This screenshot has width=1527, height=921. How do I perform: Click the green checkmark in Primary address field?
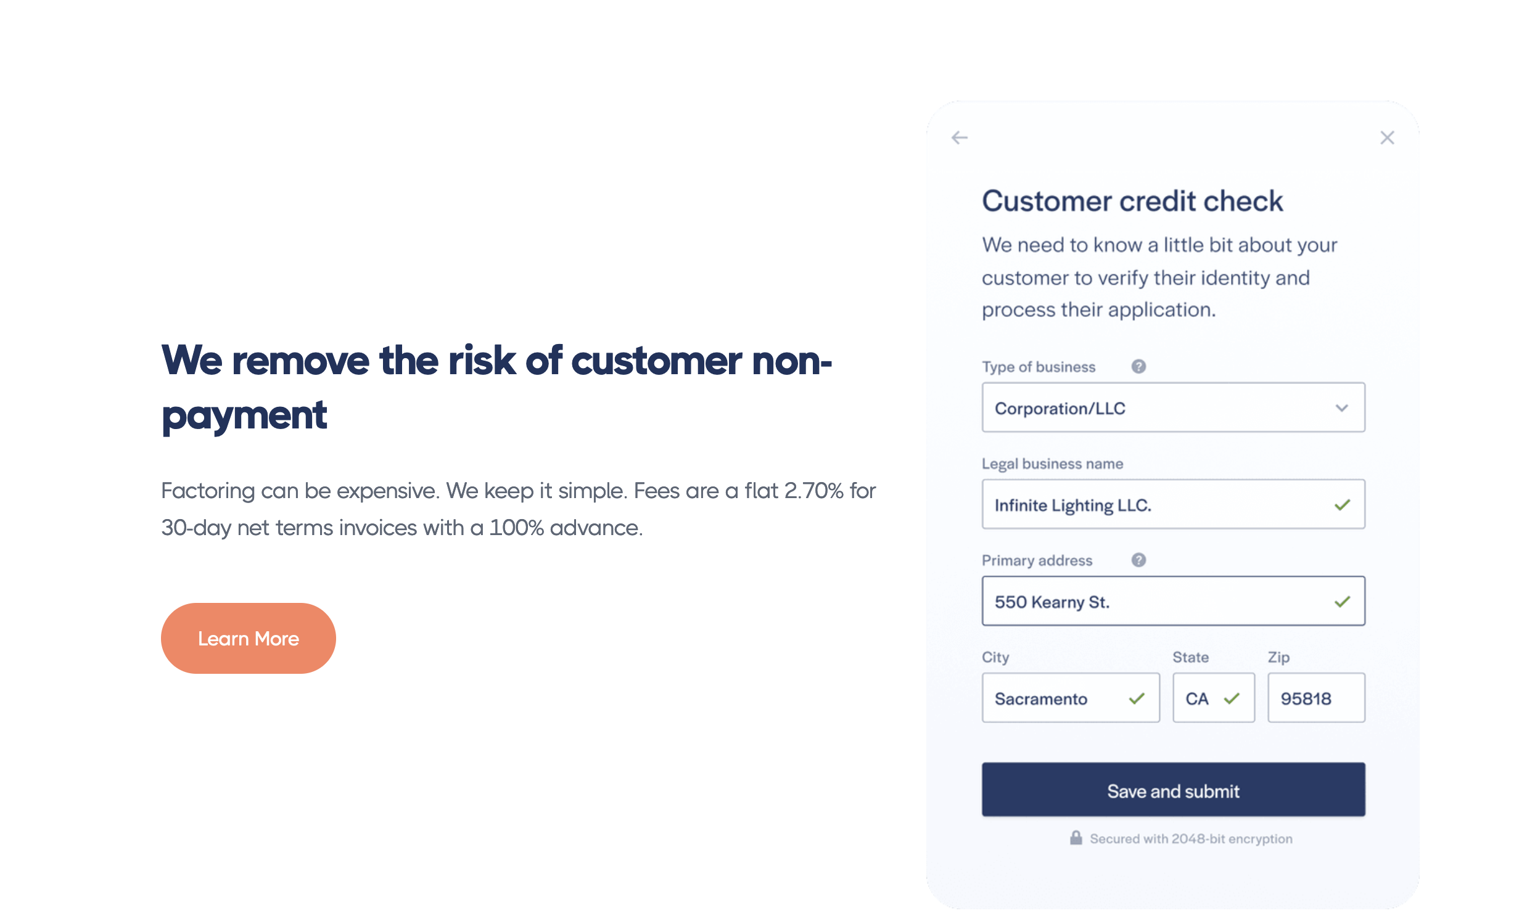click(x=1342, y=602)
